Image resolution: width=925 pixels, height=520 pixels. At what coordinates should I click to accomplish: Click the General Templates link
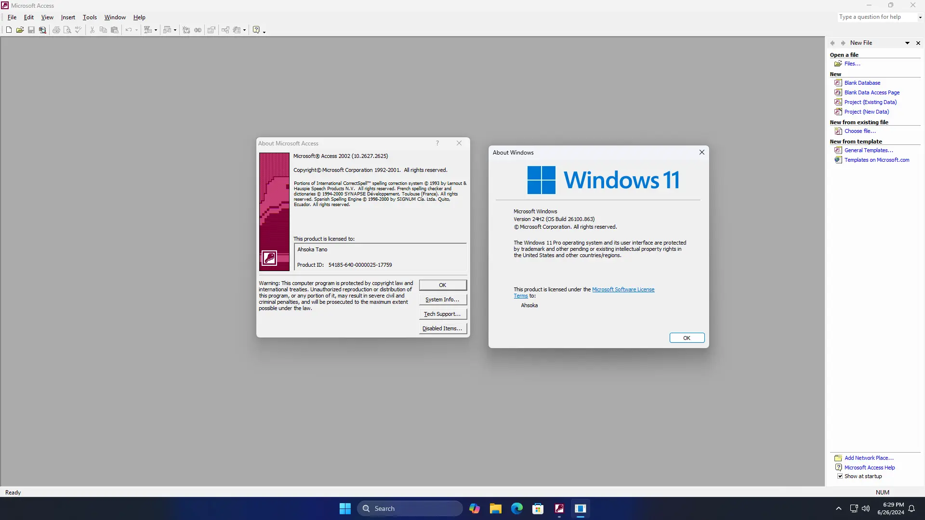(869, 150)
